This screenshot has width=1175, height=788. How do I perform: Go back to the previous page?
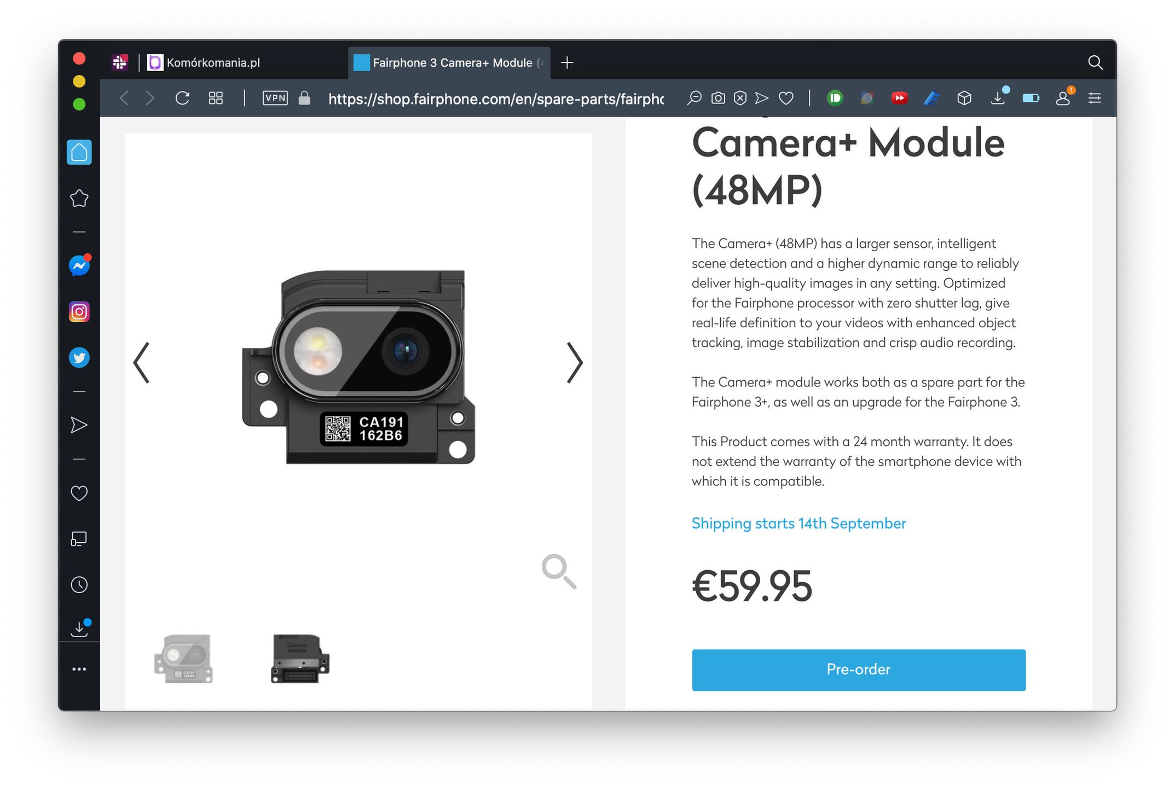pos(125,98)
